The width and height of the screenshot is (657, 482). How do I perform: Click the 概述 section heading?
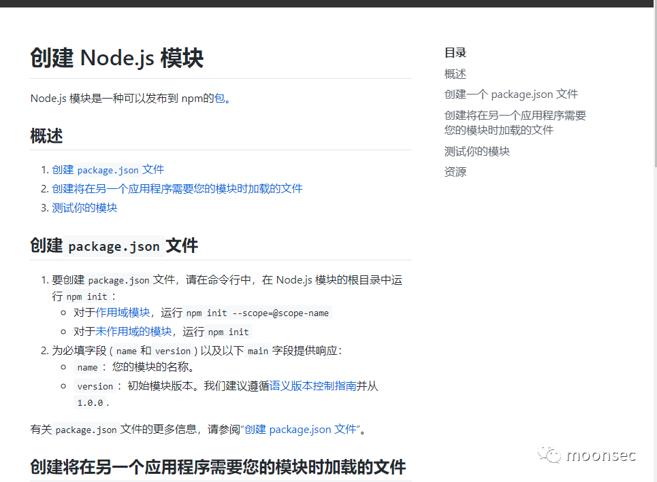pyautogui.click(x=46, y=137)
